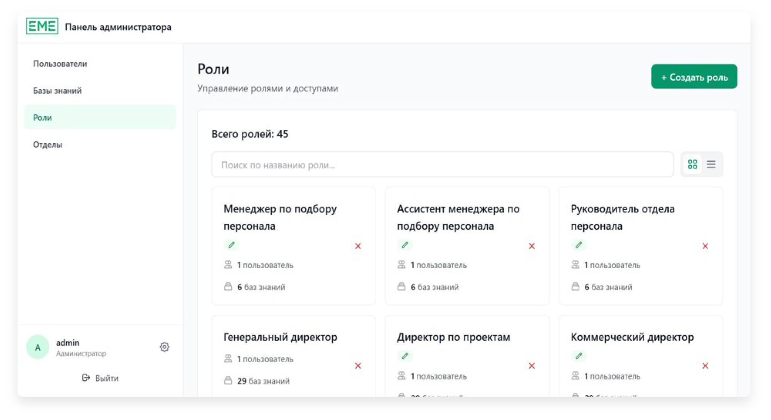Delete the Менеджер по подбору персонала role

358,246
